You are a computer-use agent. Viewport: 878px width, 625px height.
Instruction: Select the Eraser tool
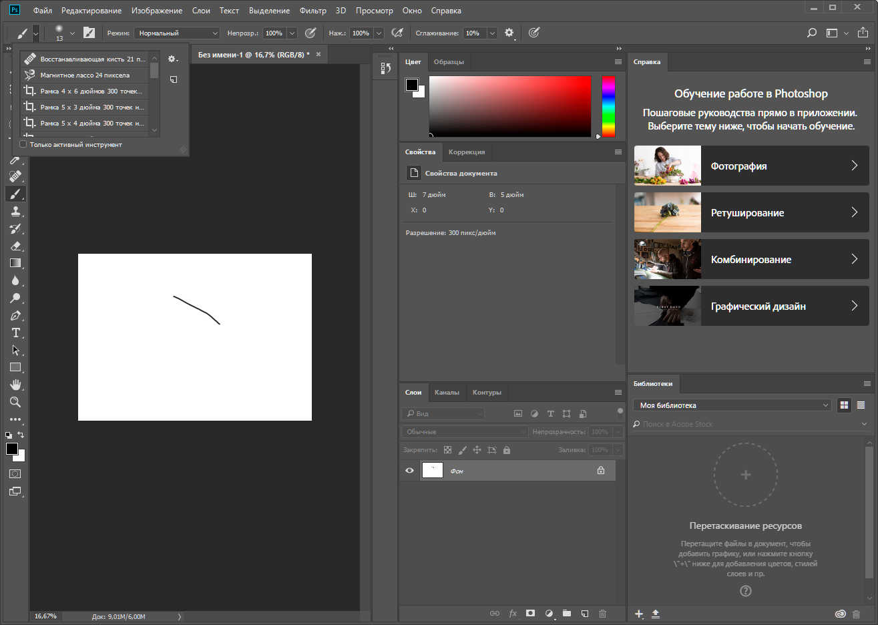[x=15, y=246]
